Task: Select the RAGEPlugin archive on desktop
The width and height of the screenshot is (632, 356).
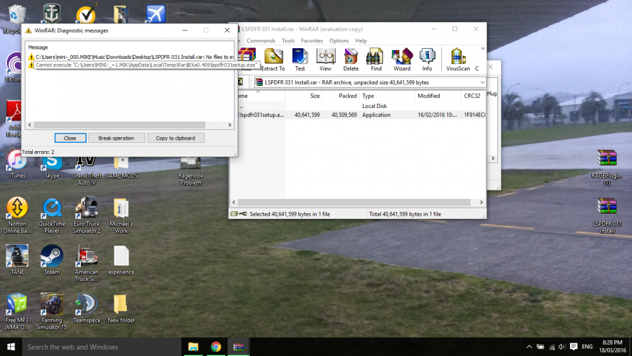Action: [x=607, y=168]
